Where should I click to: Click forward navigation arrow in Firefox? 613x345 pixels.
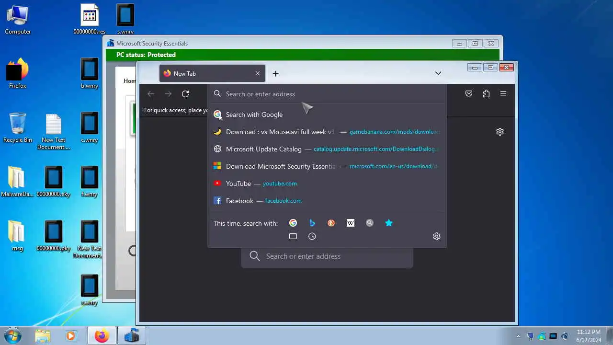tap(168, 94)
